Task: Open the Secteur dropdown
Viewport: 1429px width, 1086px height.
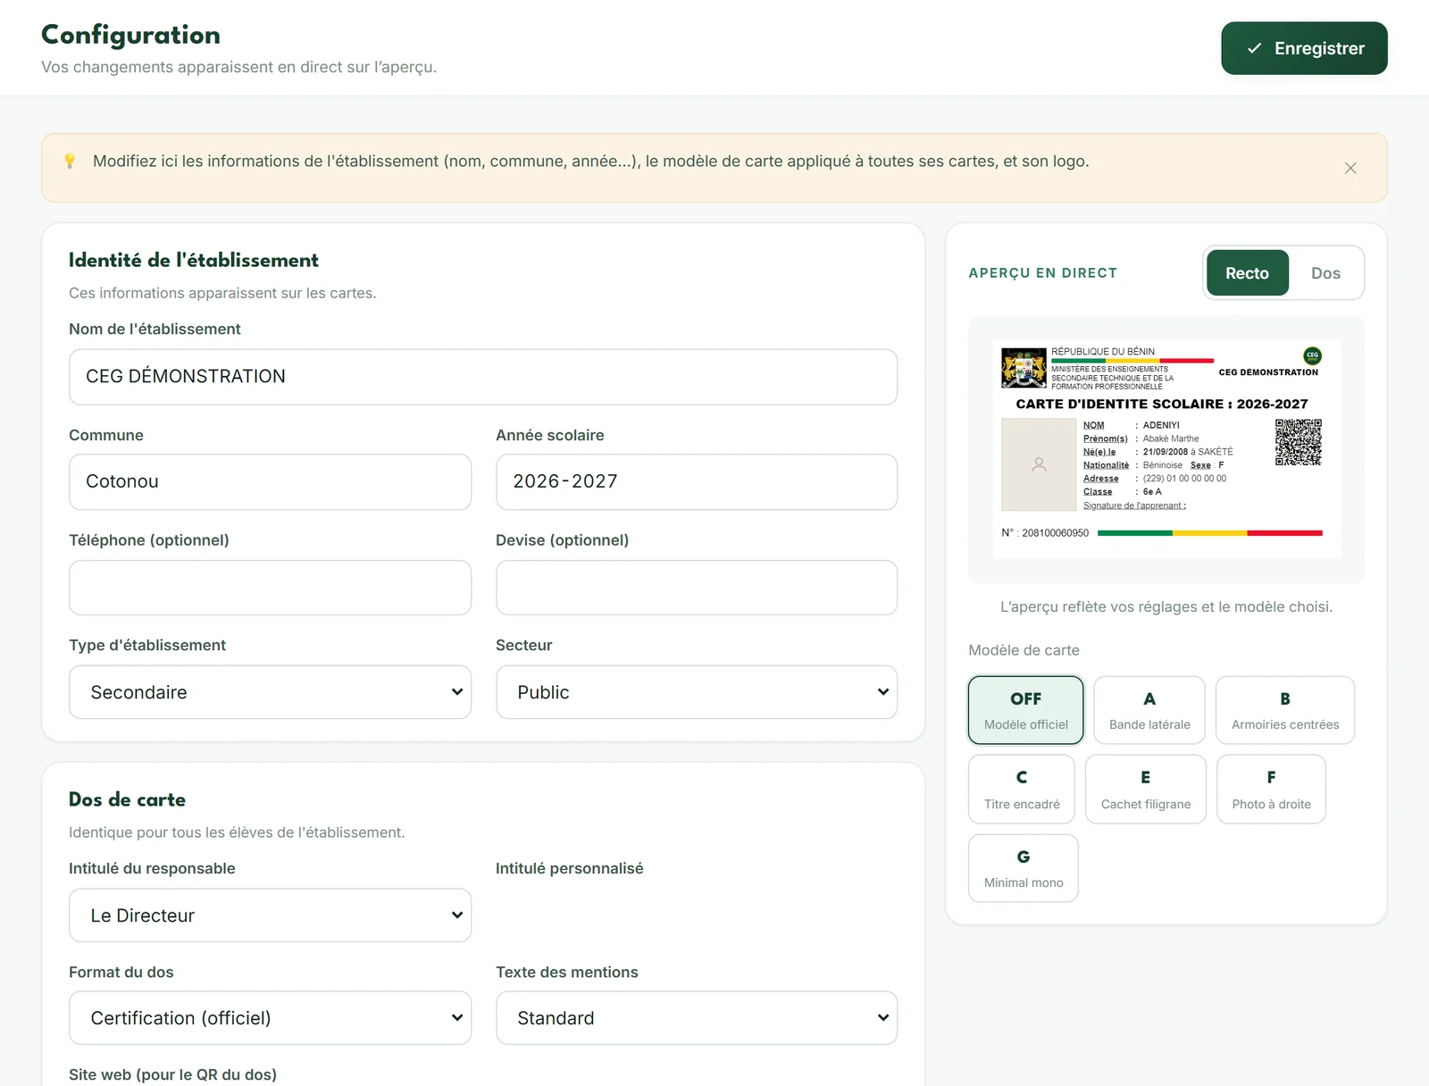Action: pyautogui.click(x=697, y=692)
